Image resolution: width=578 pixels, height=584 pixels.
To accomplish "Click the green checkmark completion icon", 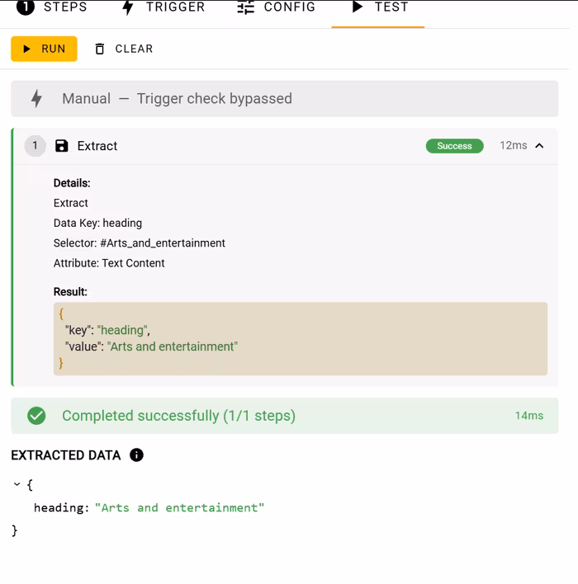I will [36, 416].
